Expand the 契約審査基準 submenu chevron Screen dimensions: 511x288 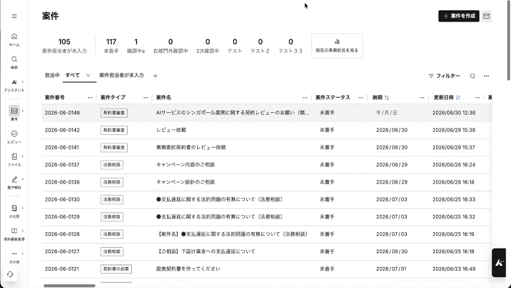(x=23, y=231)
